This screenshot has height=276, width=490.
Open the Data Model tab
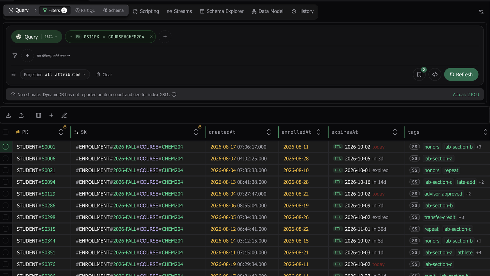267,11
